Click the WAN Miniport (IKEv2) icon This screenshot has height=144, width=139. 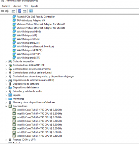coord(14,32)
